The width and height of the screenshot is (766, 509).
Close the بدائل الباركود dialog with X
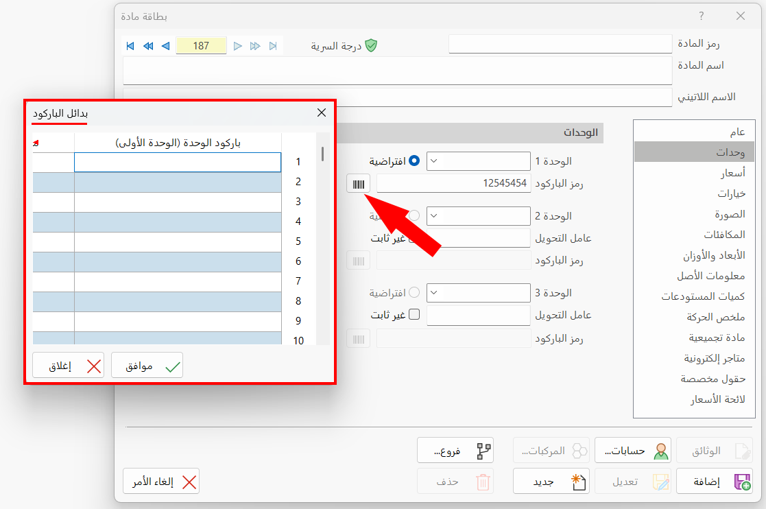(322, 113)
